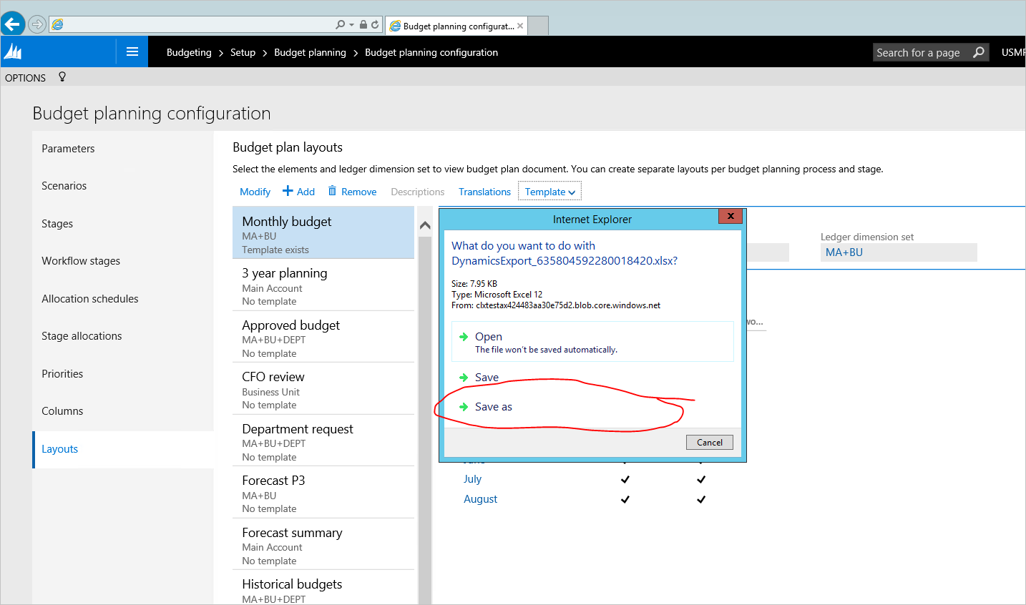
Task: Go back using the browser back arrow
Action: click(13, 24)
